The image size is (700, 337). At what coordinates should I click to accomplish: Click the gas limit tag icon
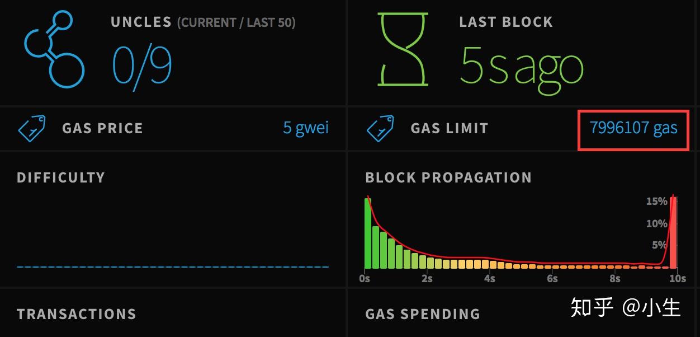point(380,128)
